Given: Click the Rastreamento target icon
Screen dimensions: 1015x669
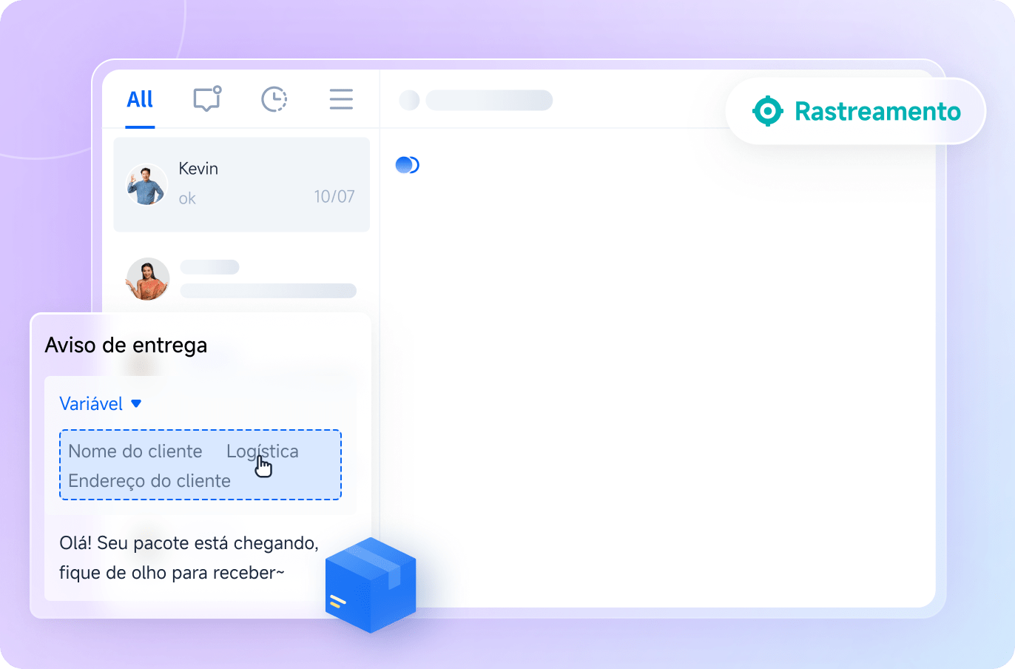Looking at the screenshot, I should pyautogui.click(x=767, y=111).
